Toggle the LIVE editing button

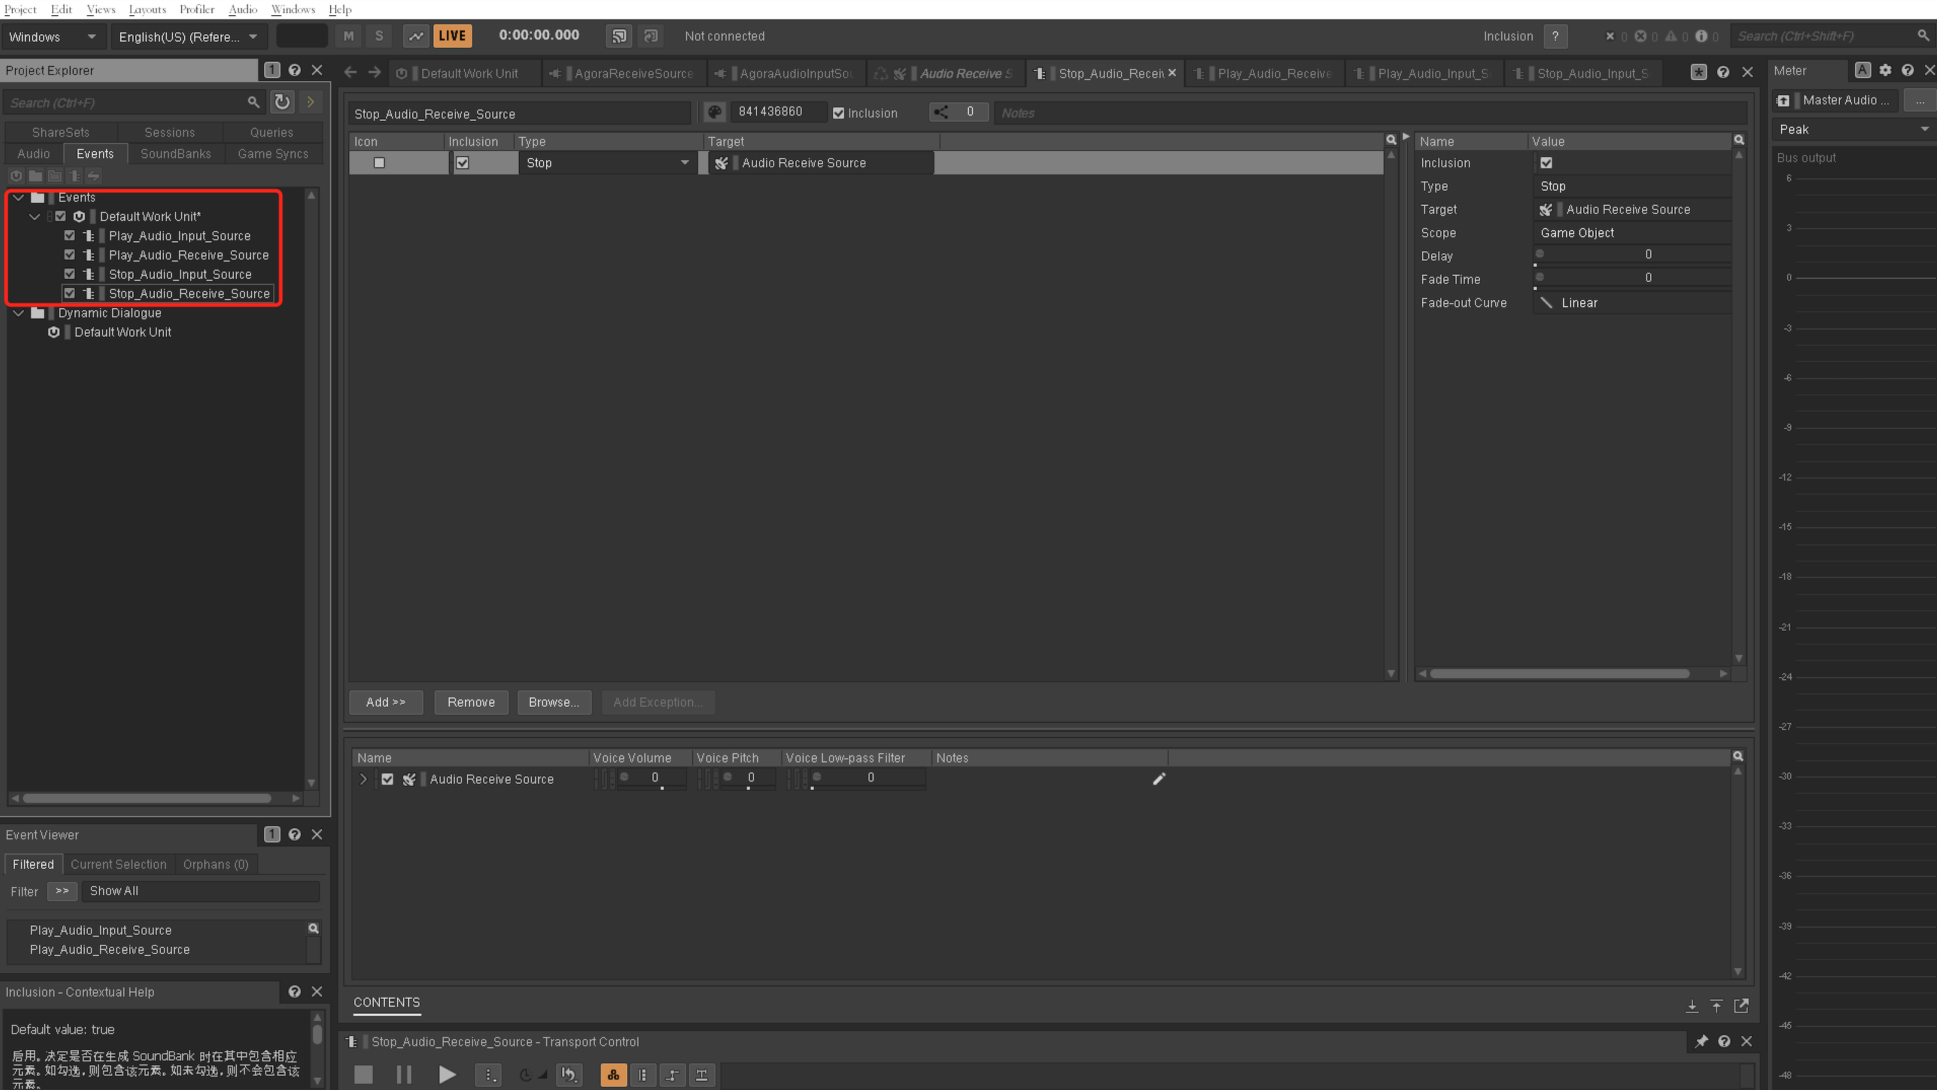click(452, 36)
